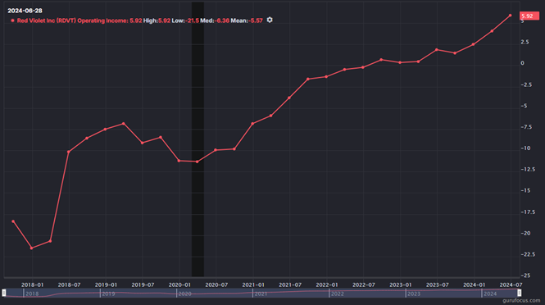Image resolution: width=545 pixels, height=305 pixels.
Task: Click the -10 y-axis label
Action: coord(525,148)
